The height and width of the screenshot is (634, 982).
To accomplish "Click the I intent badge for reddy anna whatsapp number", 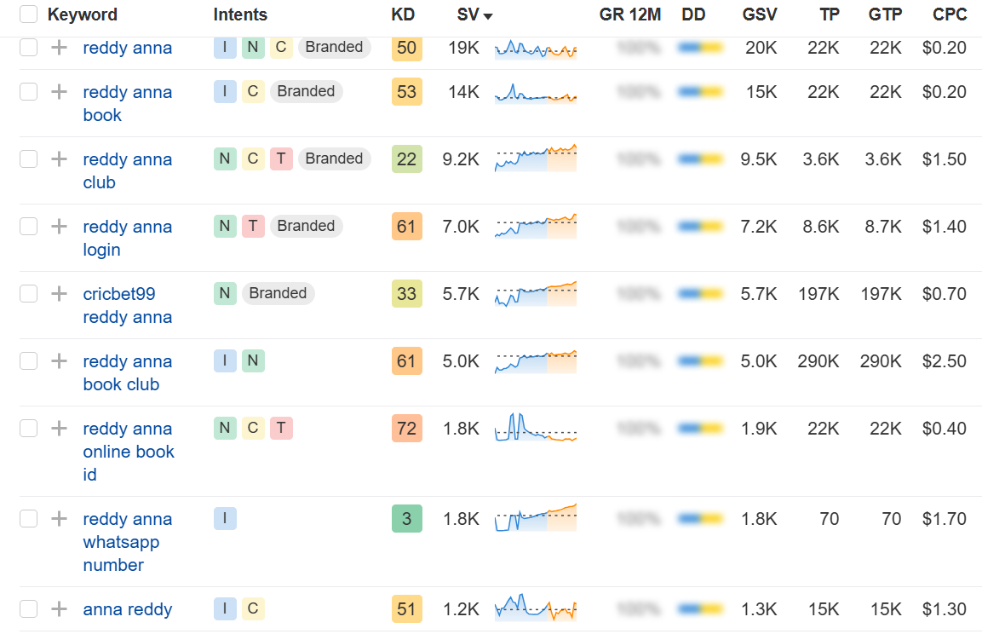I will click(225, 519).
